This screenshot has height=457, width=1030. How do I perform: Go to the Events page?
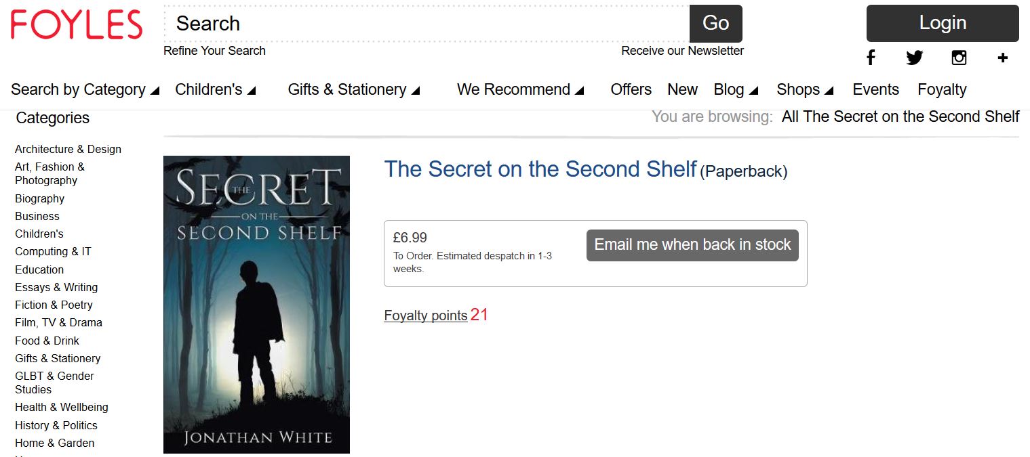[875, 89]
